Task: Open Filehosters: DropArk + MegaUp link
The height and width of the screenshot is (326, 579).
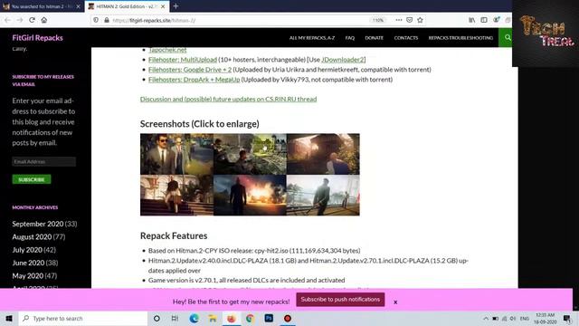Action: (x=194, y=80)
